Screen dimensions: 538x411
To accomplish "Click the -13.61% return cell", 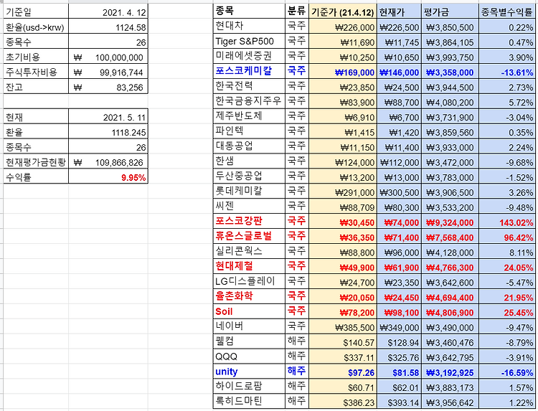I will 506,72.
